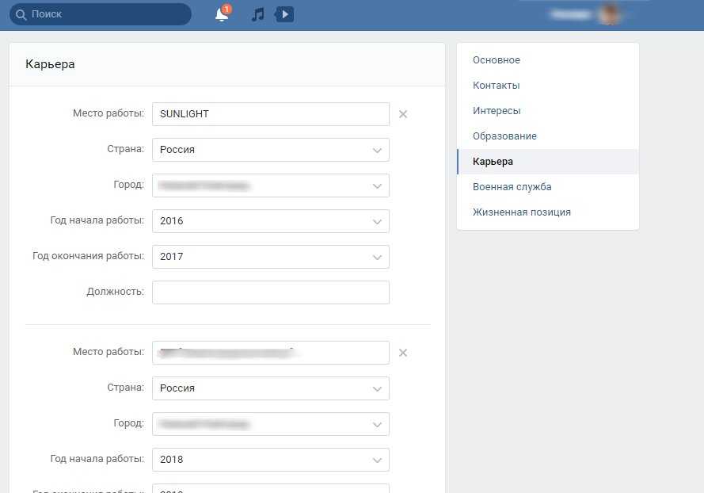Click the profile avatar in top bar

coord(608,14)
